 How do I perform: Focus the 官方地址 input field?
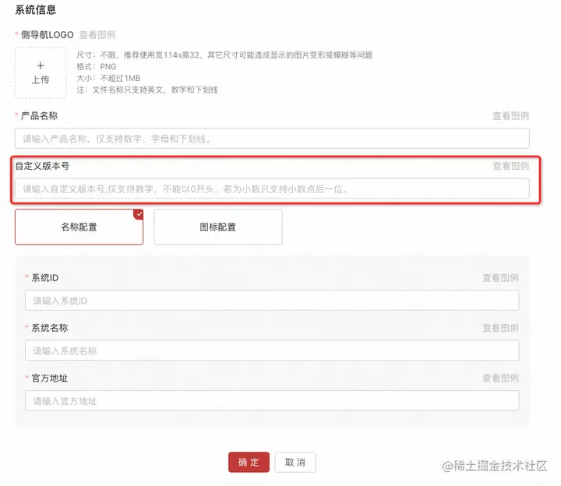pyautogui.click(x=272, y=400)
